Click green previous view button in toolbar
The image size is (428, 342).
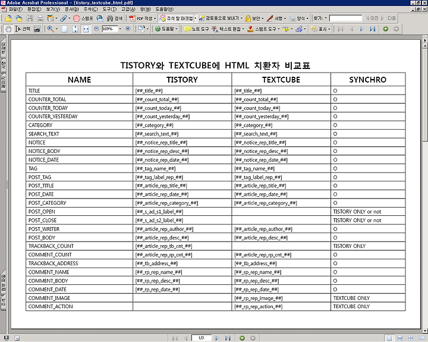(x=385, y=29)
